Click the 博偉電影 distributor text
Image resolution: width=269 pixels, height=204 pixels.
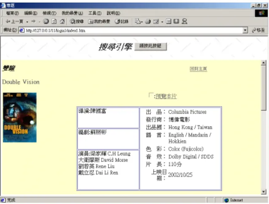(x=179, y=119)
